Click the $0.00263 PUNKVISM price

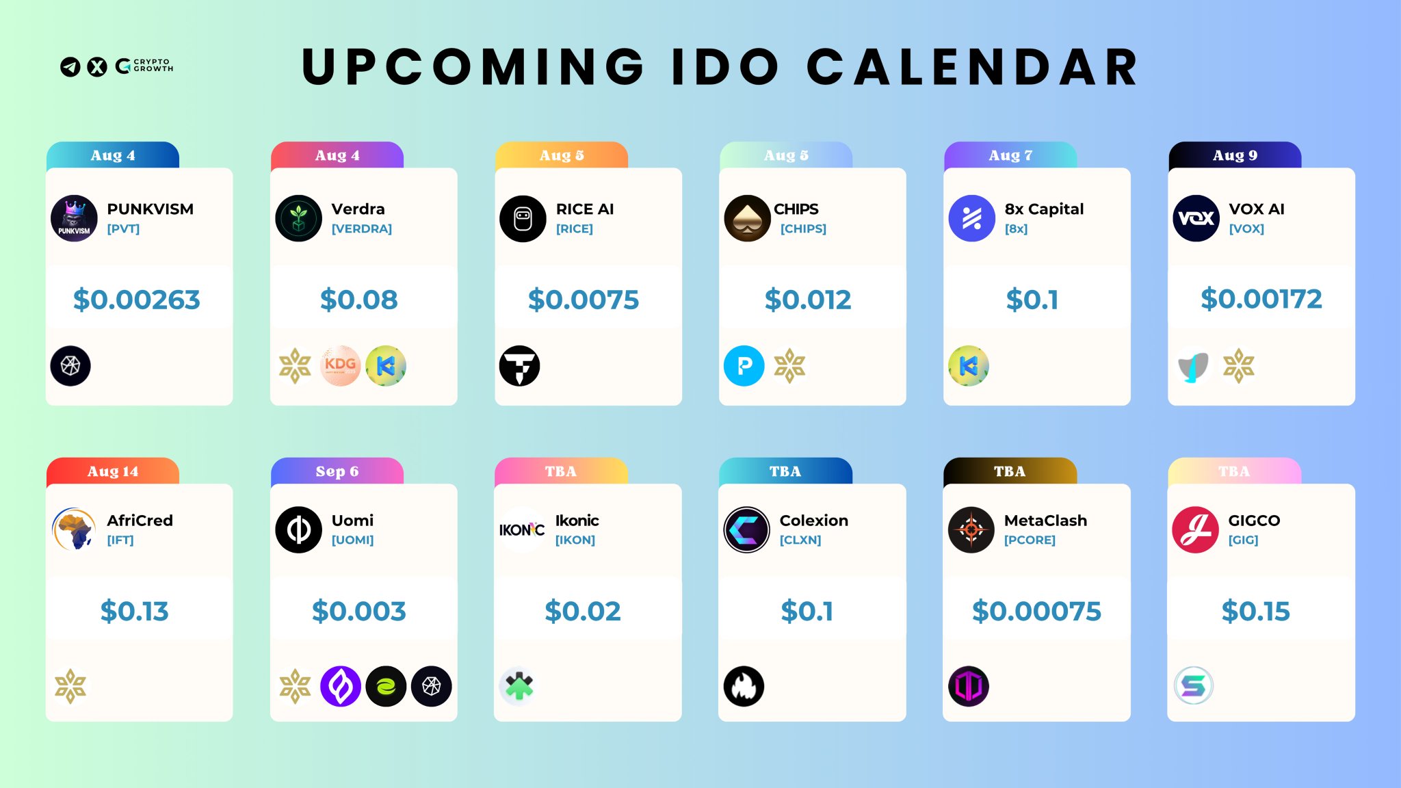137,300
